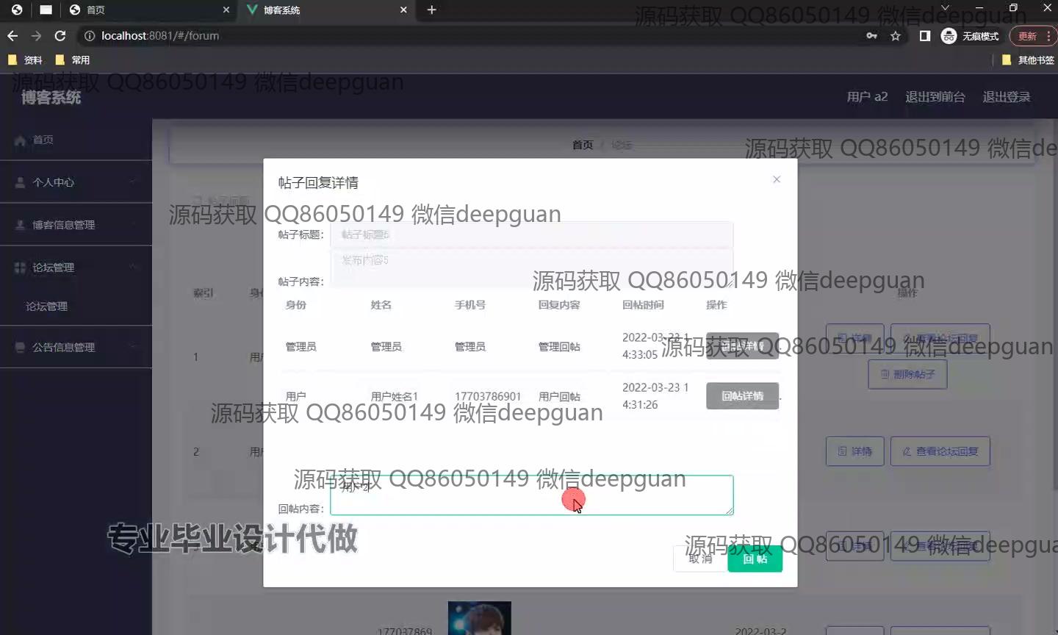This screenshot has height=635, width=1058.
Task: Click the 博客系统 site title
Action: (51, 98)
